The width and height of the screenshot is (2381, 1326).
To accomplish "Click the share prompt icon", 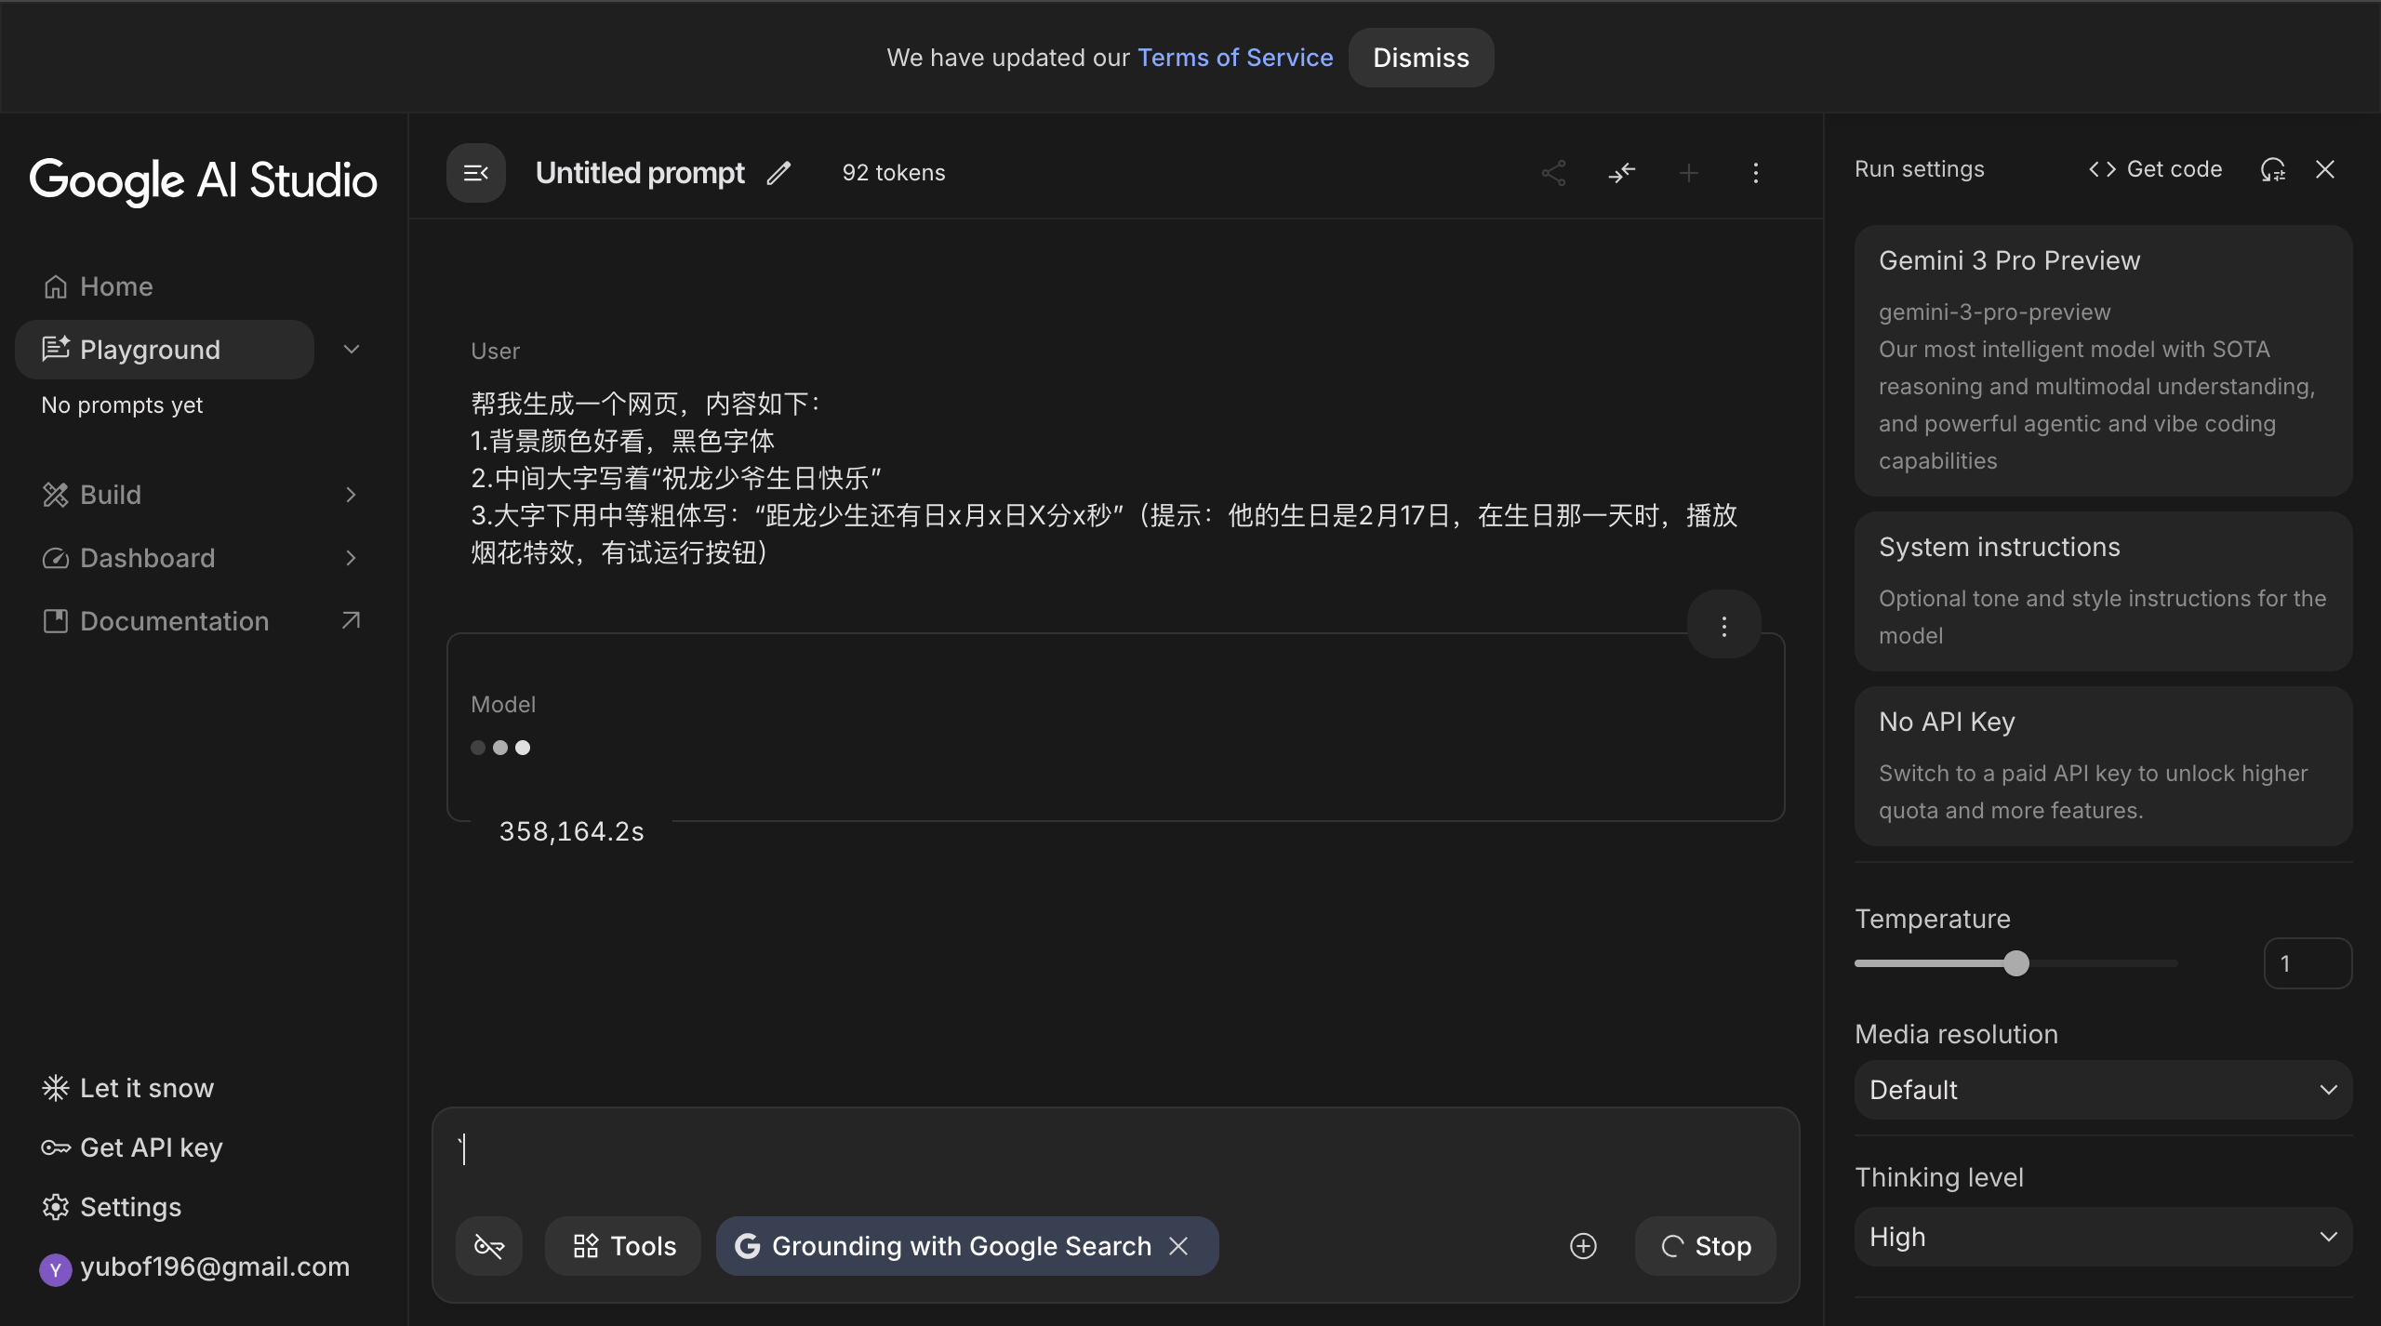I will click(x=1553, y=173).
